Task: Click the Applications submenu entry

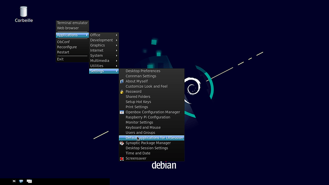Action: [72, 35]
